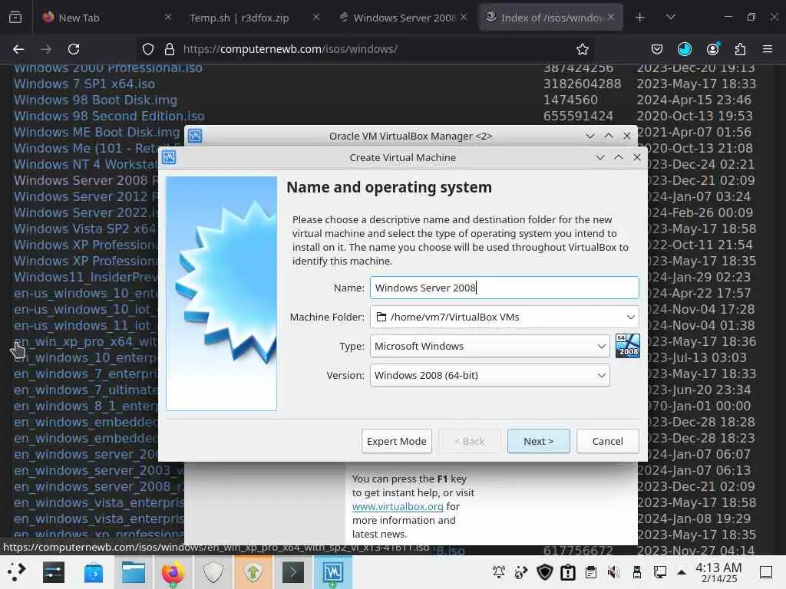
Task: Open the Type dropdown Microsoft Windows
Action: [x=490, y=346]
